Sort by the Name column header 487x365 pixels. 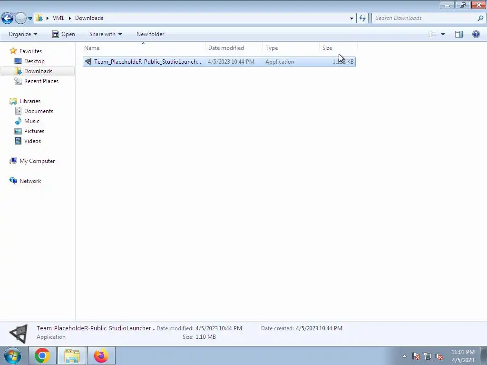point(144,48)
